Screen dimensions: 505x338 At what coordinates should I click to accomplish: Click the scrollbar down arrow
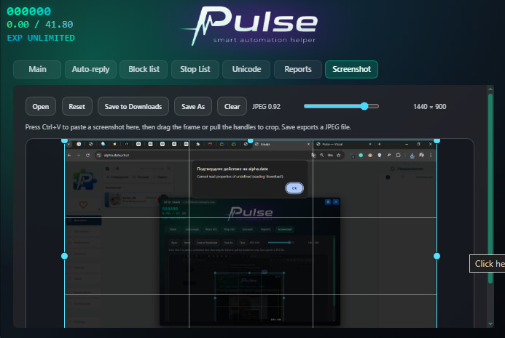(490, 323)
